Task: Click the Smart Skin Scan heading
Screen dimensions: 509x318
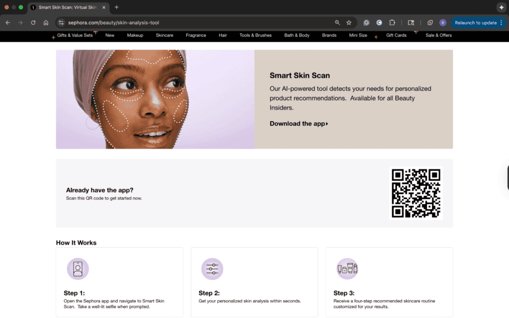Action: point(300,76)
